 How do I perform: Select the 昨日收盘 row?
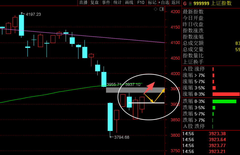(x=211, y=24)
